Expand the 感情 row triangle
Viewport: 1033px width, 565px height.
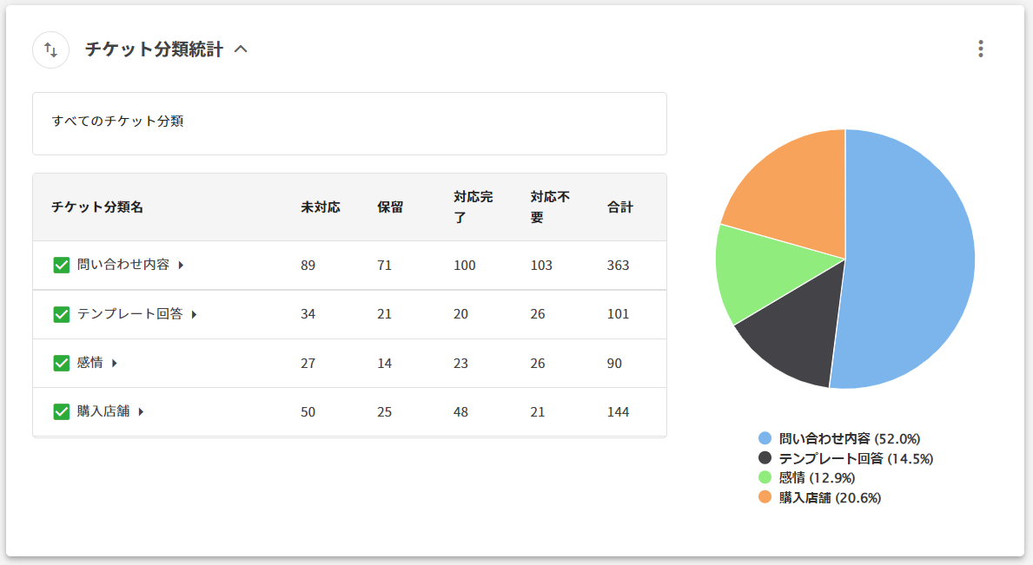[115, 363]
